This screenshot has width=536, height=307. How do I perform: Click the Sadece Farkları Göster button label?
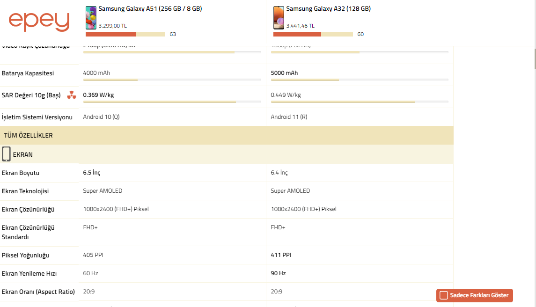[479, 295]
